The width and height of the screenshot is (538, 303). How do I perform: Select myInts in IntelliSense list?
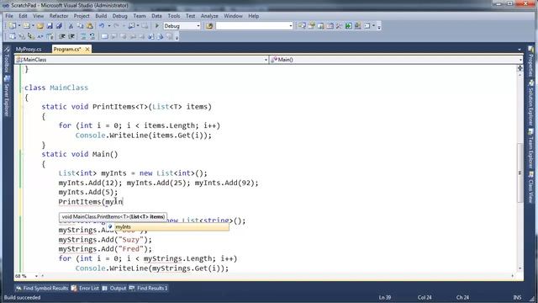pyautogui.click(x=168, y=226)
